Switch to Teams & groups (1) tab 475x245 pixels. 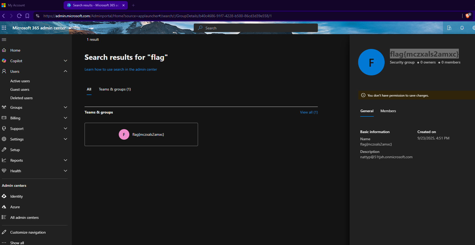click(115, 89)
